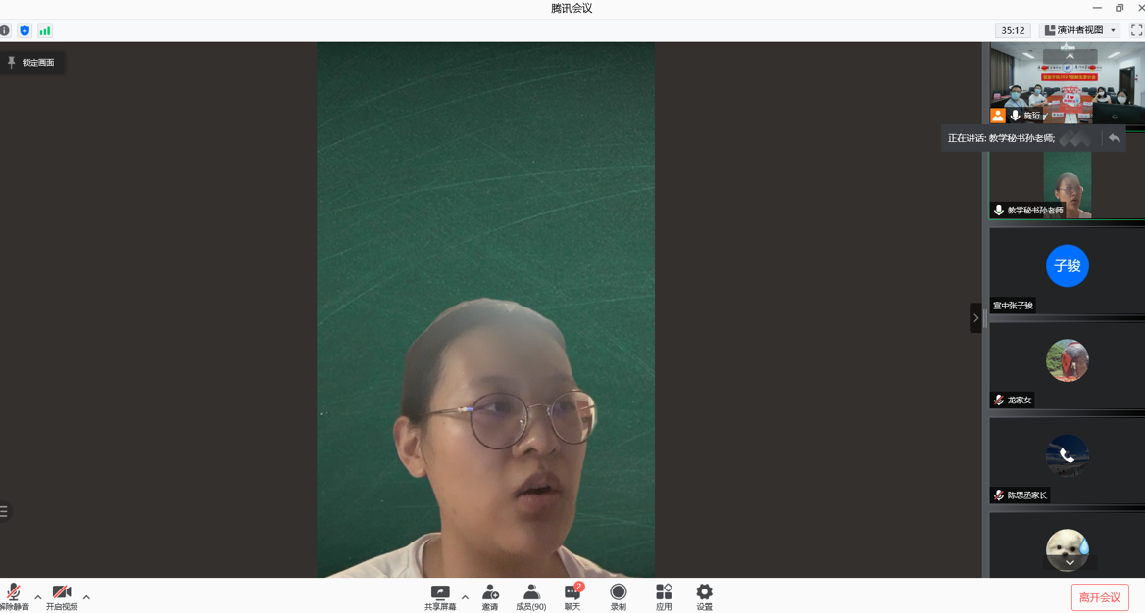Click the Leave Meeting (离开会议) button
1145x613 pixels.
tap(1099, 597)
